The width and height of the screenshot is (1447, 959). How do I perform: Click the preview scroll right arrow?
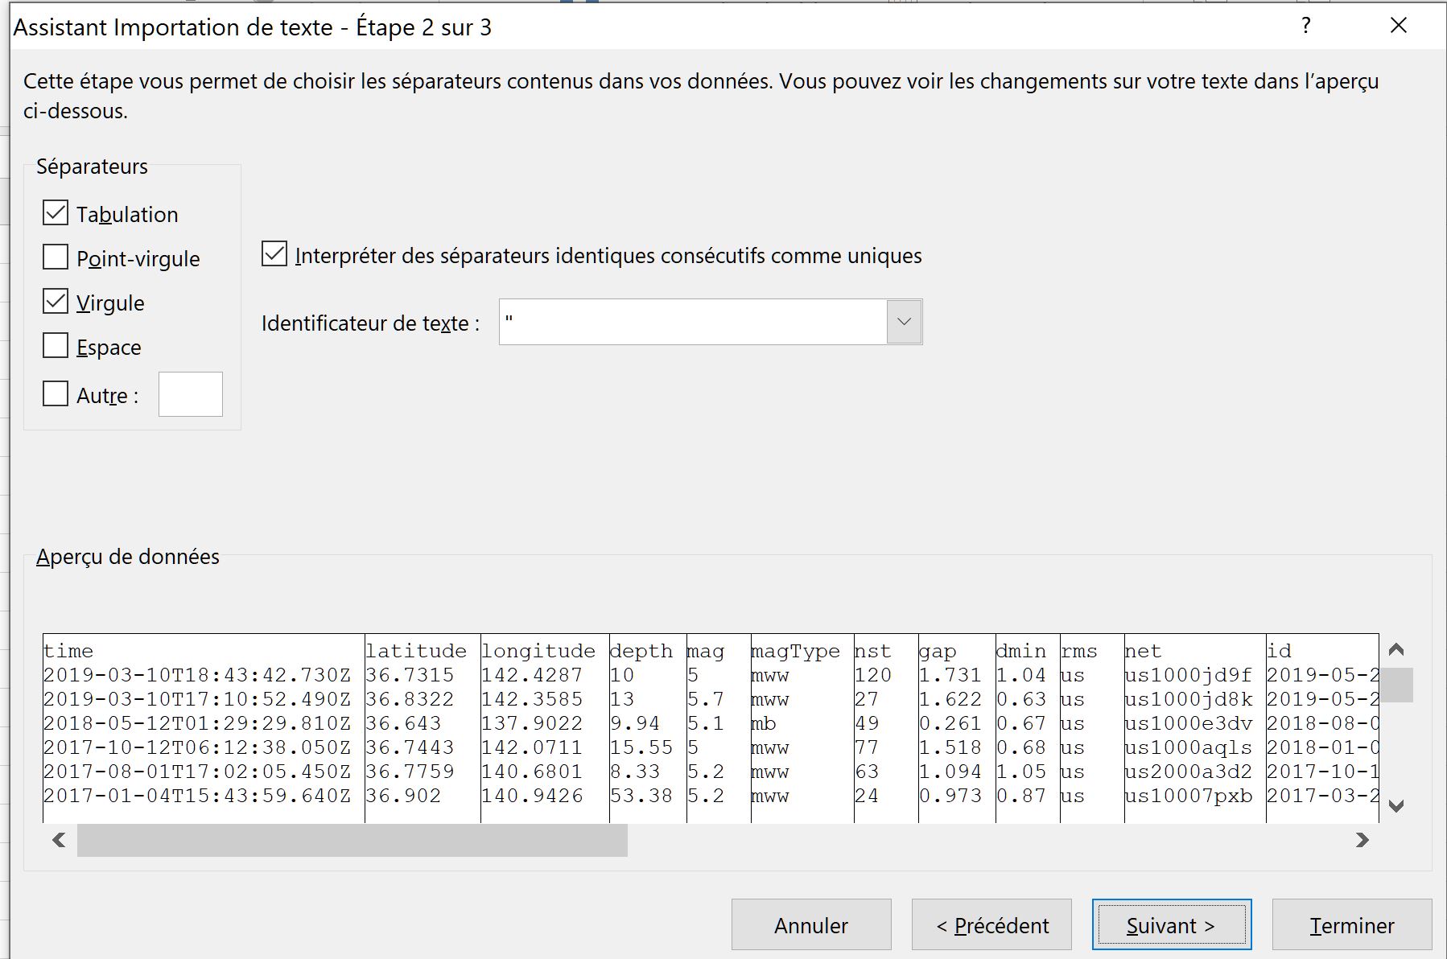click(x=1362, y=840)
